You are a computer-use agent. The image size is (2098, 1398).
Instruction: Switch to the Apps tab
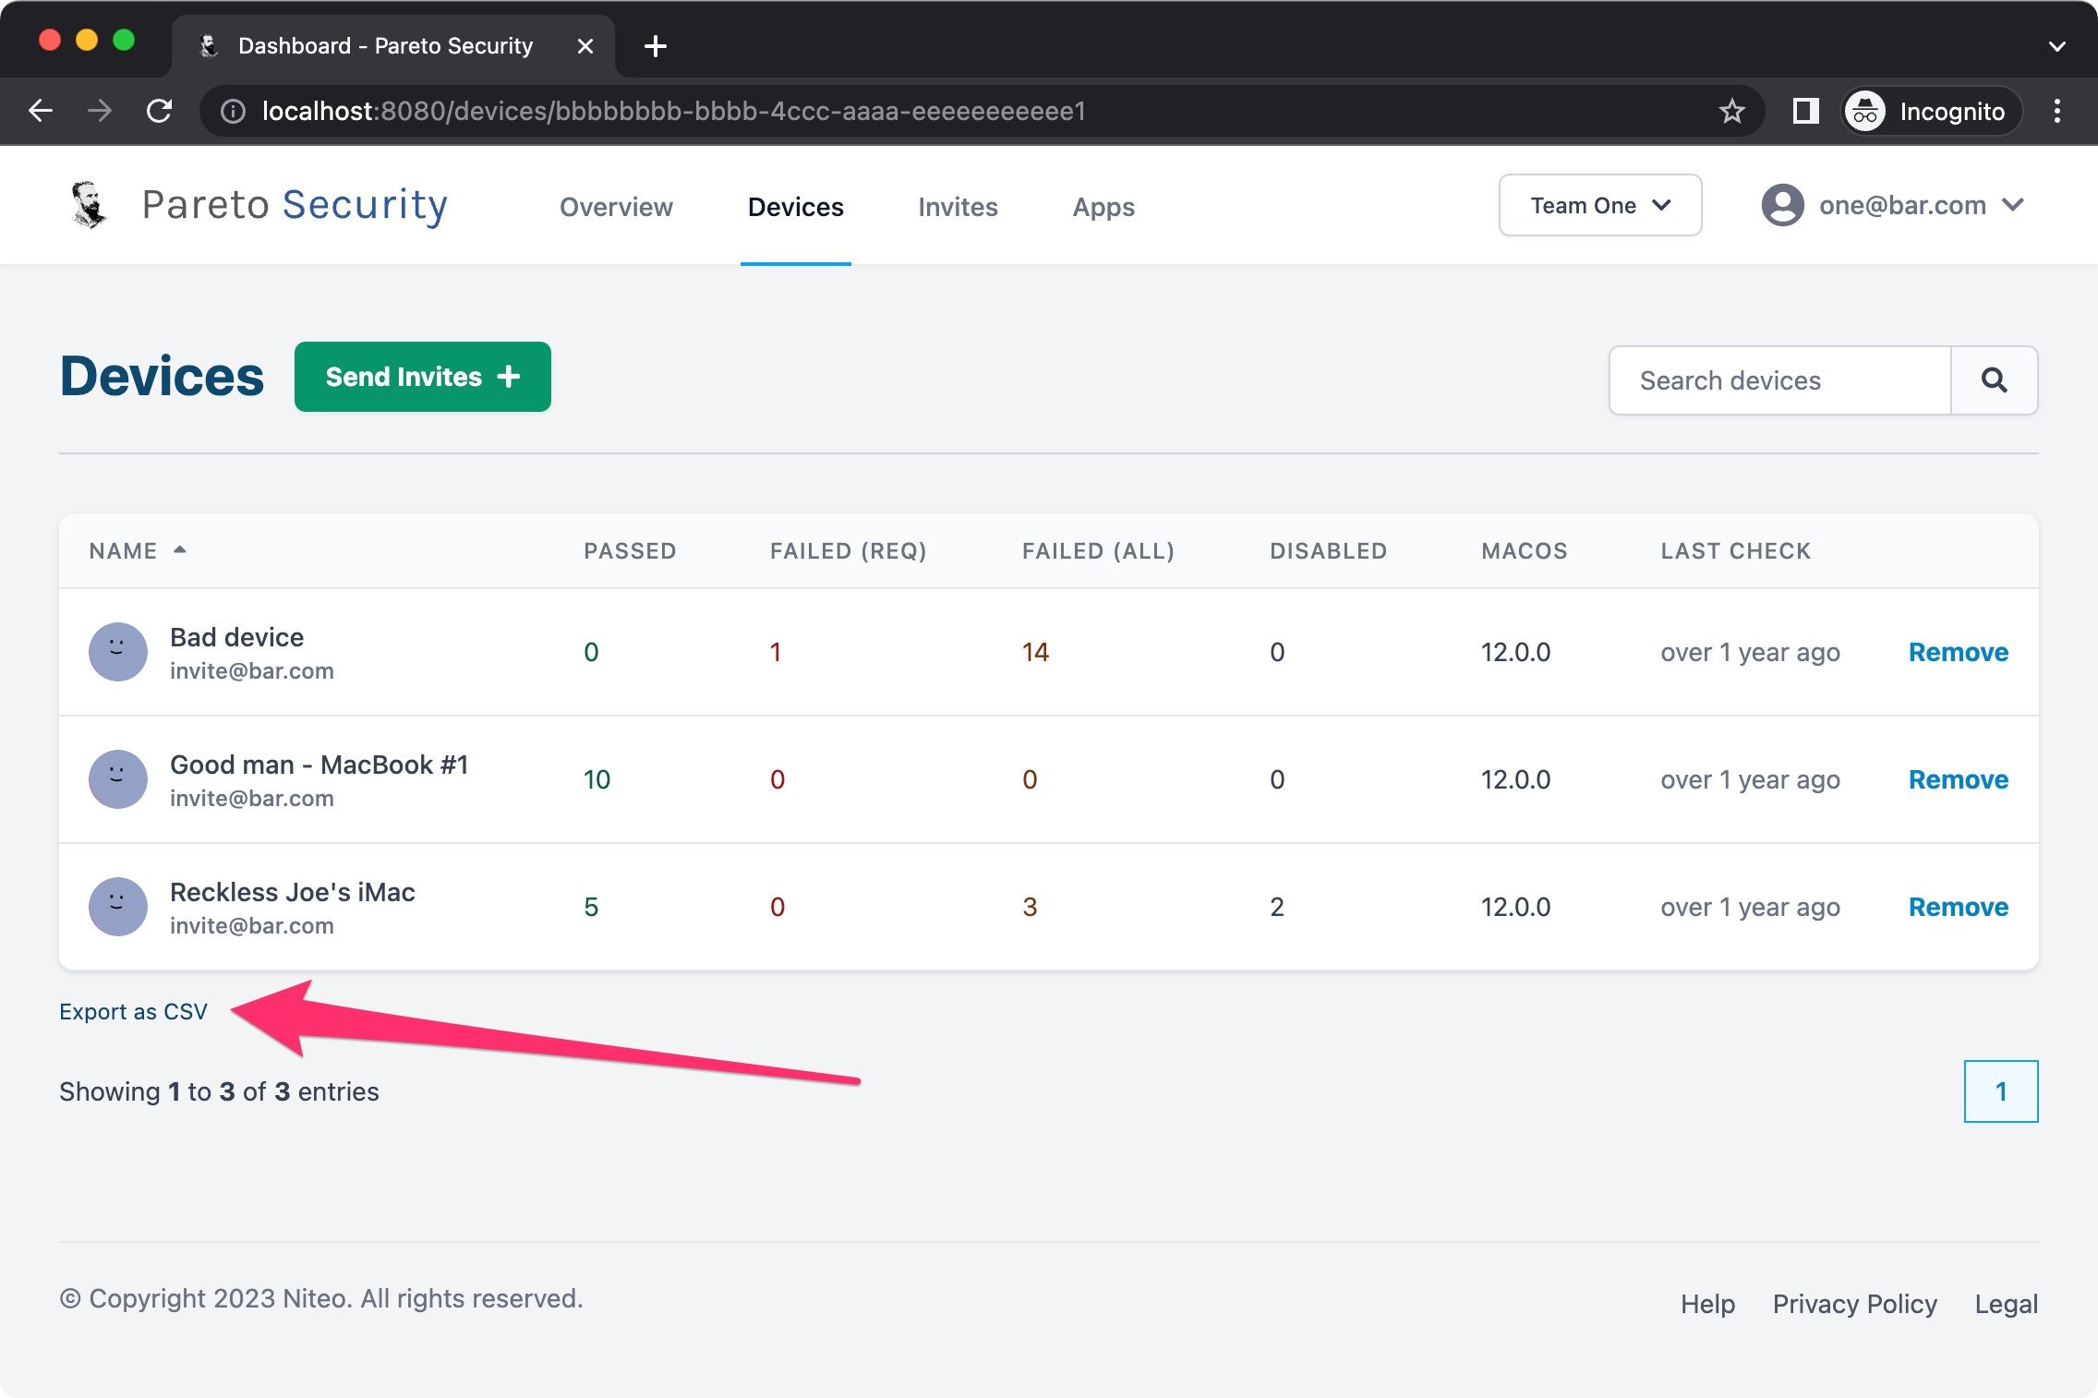coord(1103,206)
